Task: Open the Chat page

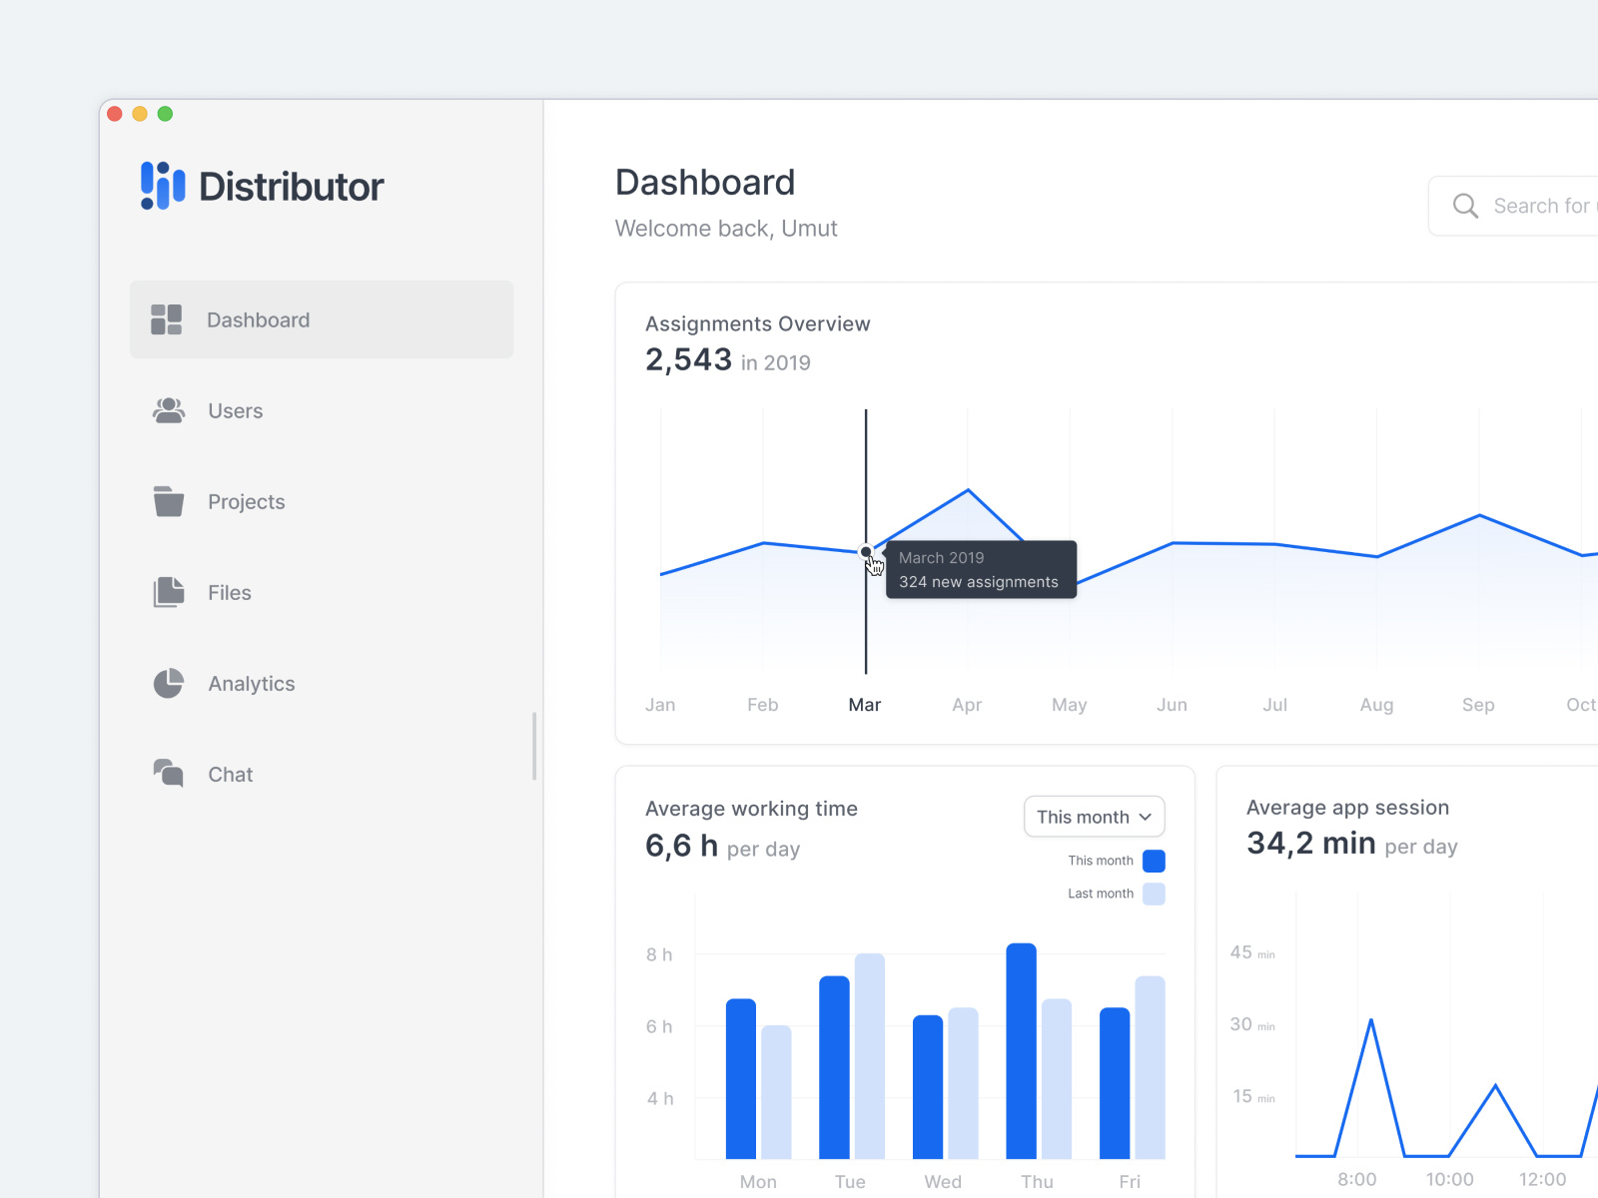Action: pyautogui.click(x=231, y=774)
